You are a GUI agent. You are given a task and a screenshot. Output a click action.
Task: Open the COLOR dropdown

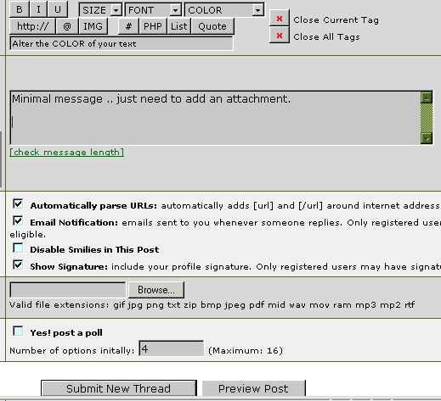224,10
